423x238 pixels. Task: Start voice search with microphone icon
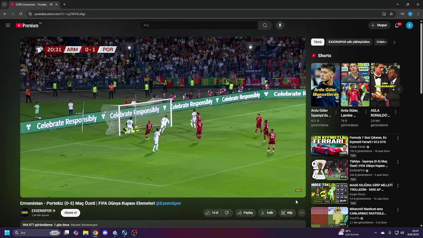(280, 25)
